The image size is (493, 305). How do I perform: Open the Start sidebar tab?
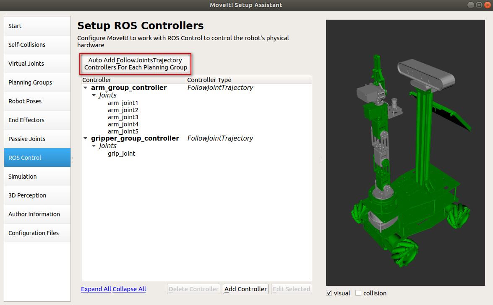click(x=37, y=26)
